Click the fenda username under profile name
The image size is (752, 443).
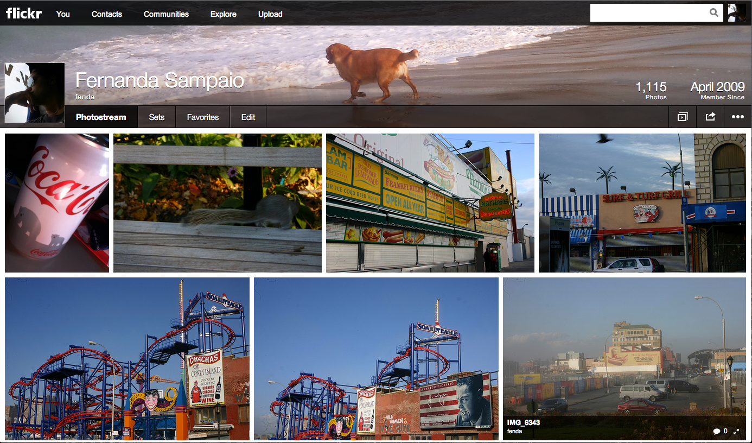pos(85,97)
